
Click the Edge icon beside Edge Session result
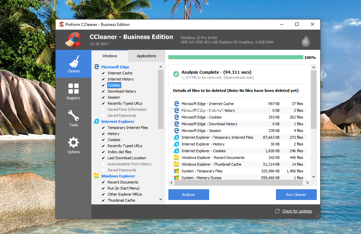point(176,131)
